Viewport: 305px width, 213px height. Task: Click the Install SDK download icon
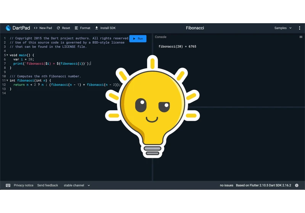(x=96, y=28)
